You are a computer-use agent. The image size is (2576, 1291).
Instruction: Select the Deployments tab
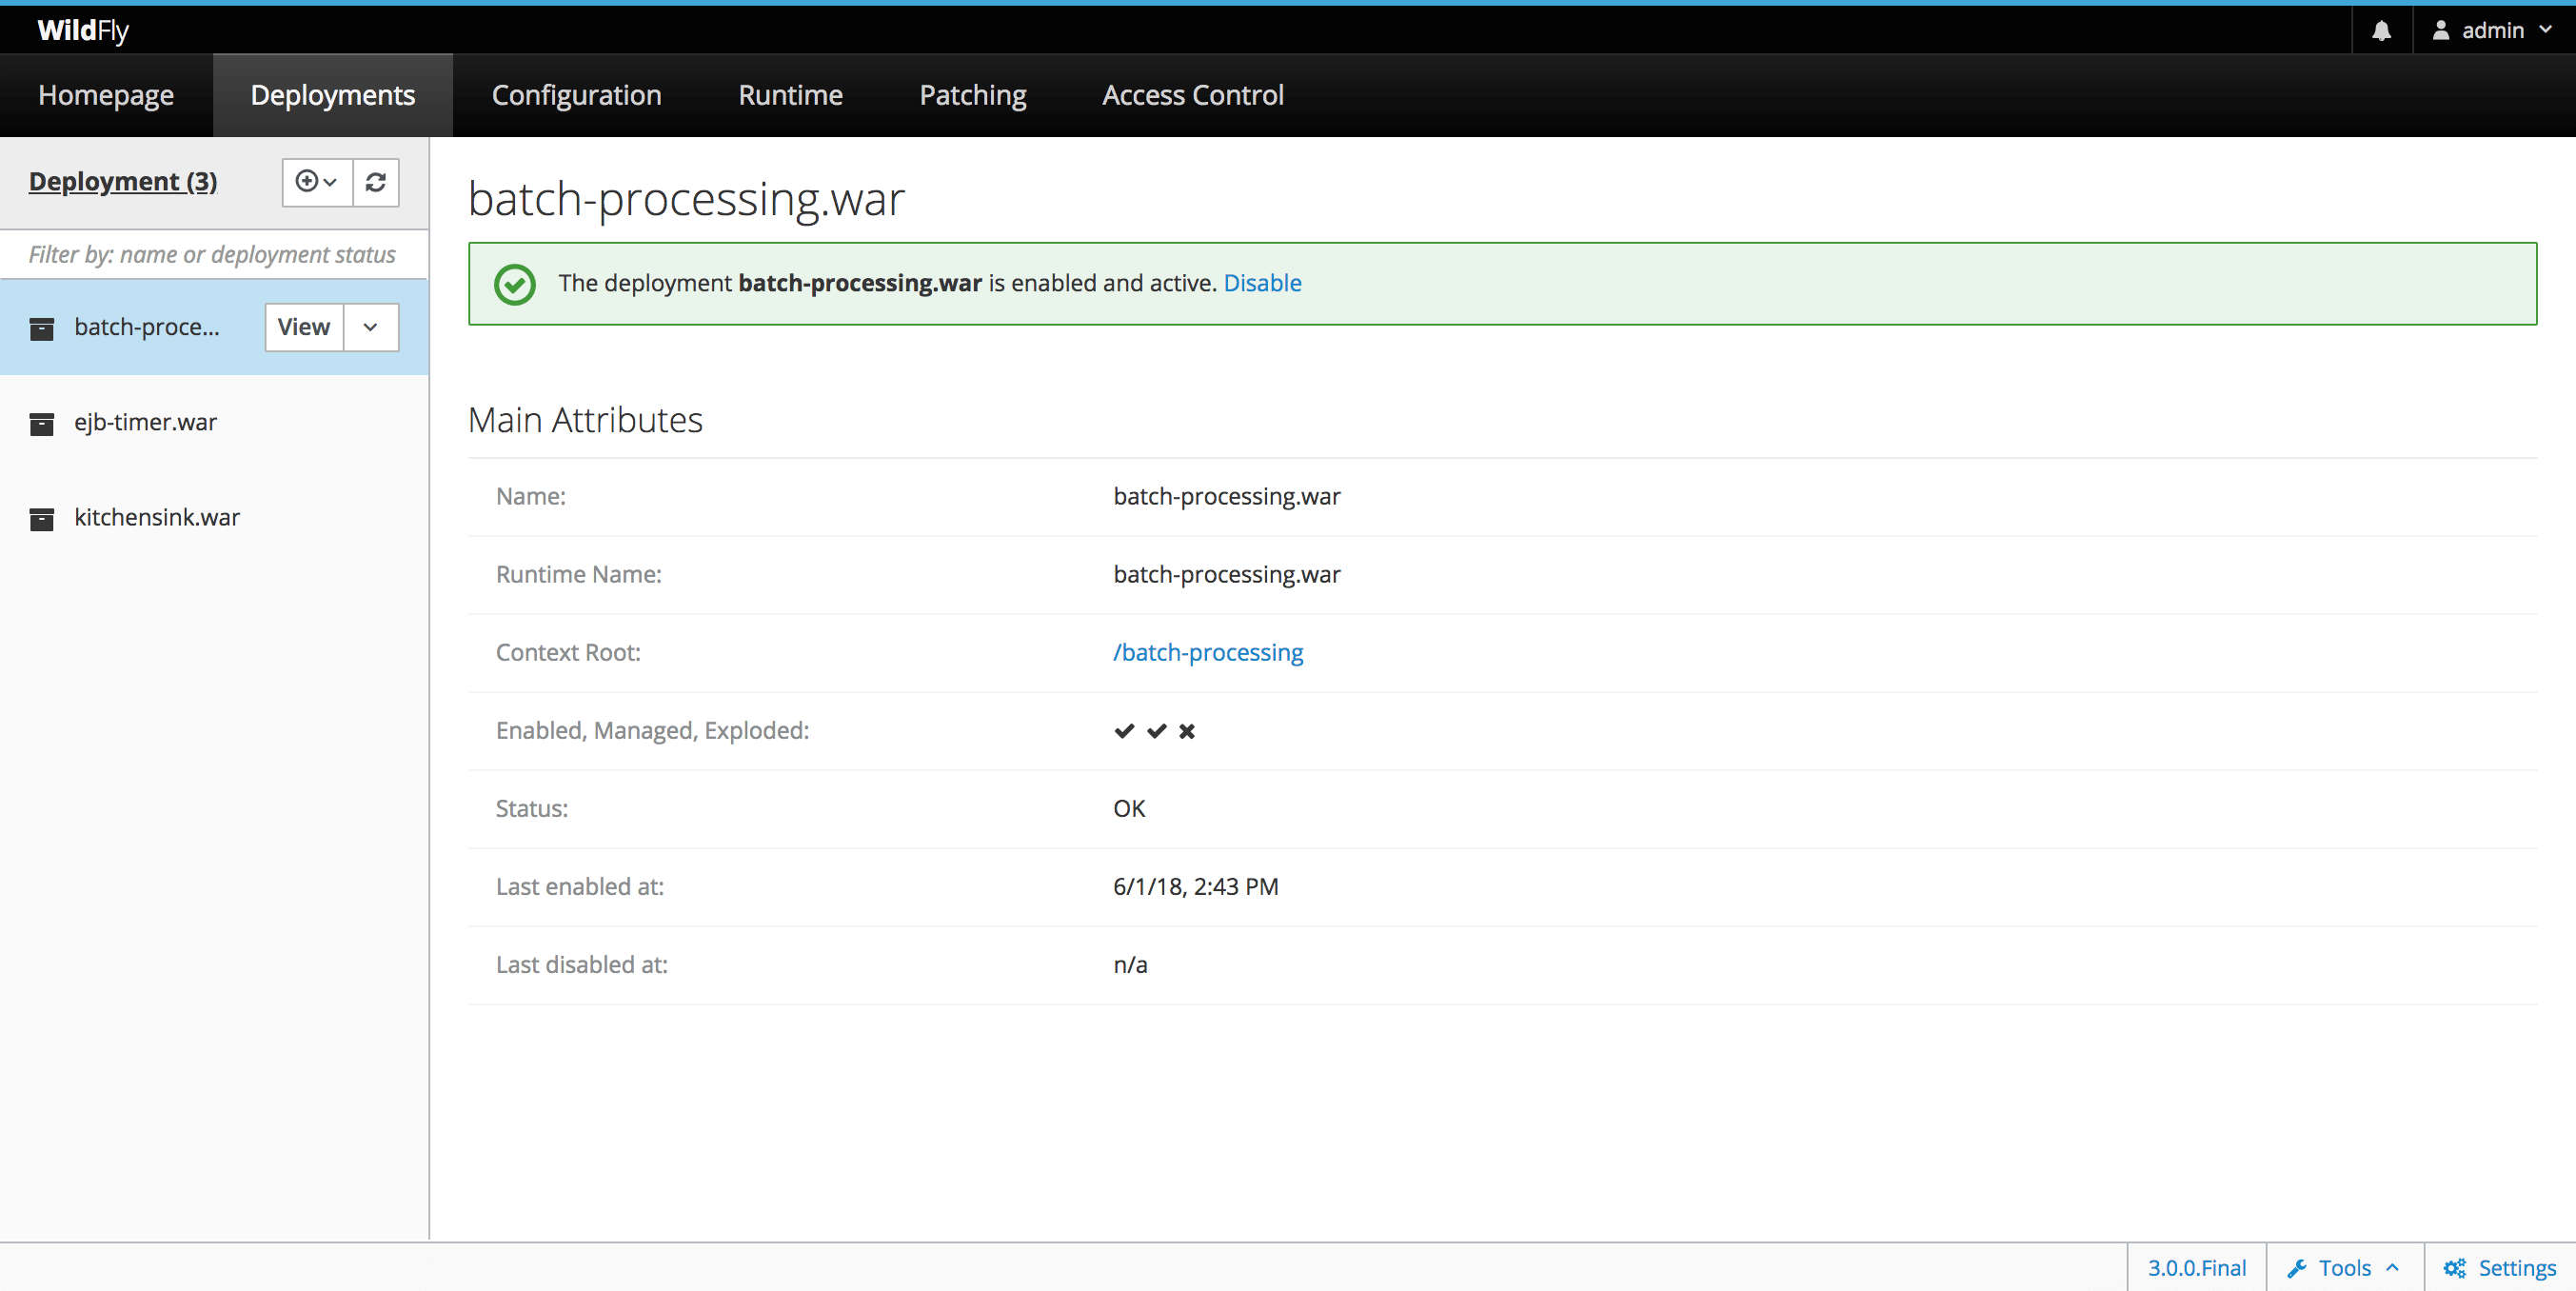pyautogui.click(x=331, y=94)
